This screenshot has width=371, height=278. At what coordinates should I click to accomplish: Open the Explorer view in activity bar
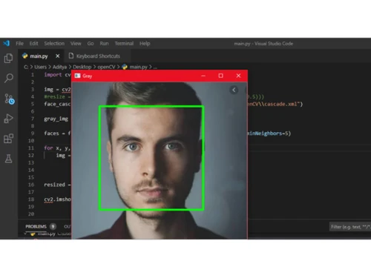click(9, 59)
